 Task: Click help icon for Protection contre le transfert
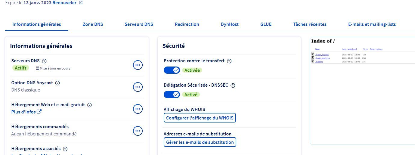click(229, 61)
